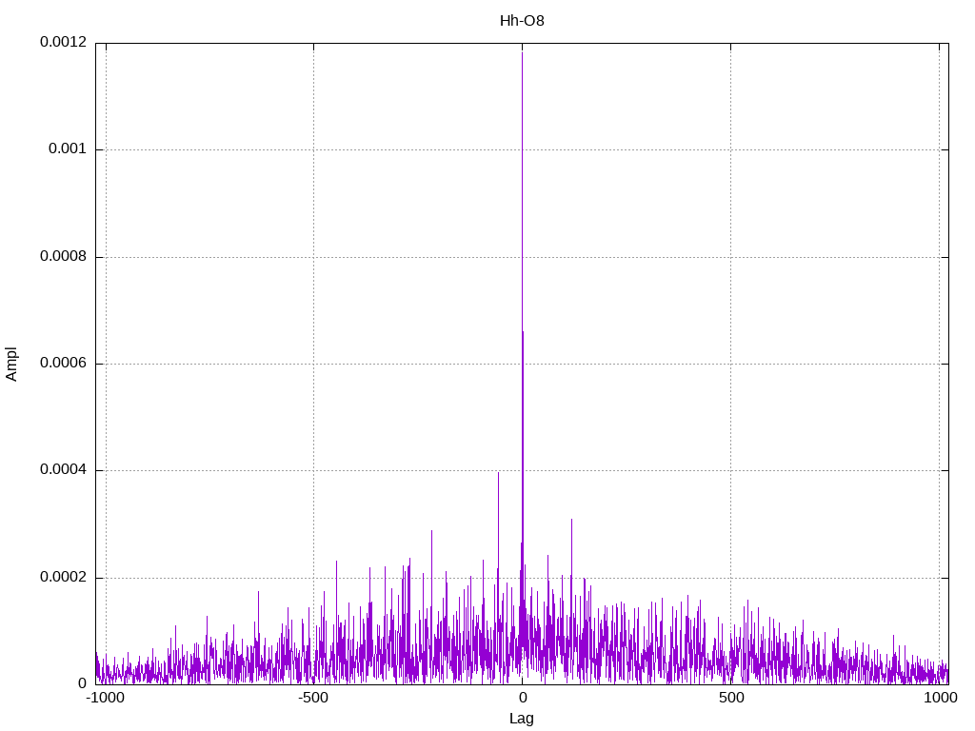This screenshot has width=975, height=731.
Task: Pick the 0.0004 y-axis tick label
Action: tap(63, 471)
